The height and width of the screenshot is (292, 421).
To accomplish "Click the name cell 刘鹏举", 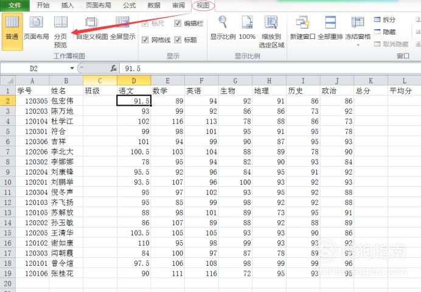I will coord(66,182).
